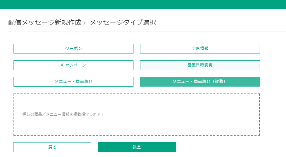Confirm the selection with 決定

[137, 147]
